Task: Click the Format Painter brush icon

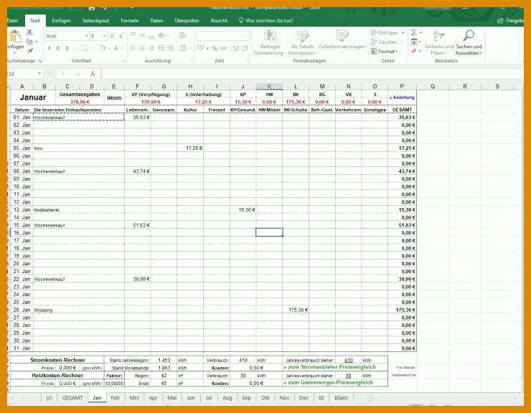Action: click(30, 51)
